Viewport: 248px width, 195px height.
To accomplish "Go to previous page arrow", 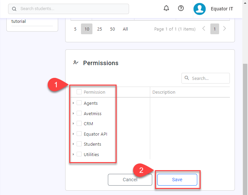I will pyautogui.click(x=204, y=29).
